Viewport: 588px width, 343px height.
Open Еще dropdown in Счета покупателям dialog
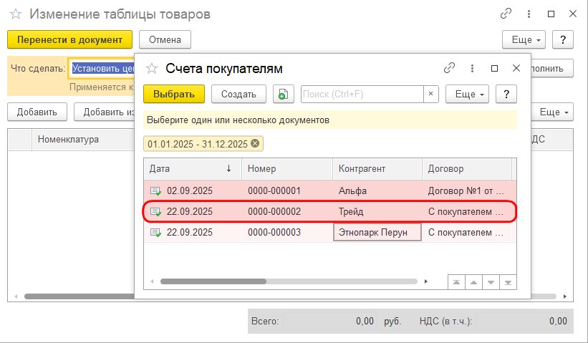tap(467, 94)
